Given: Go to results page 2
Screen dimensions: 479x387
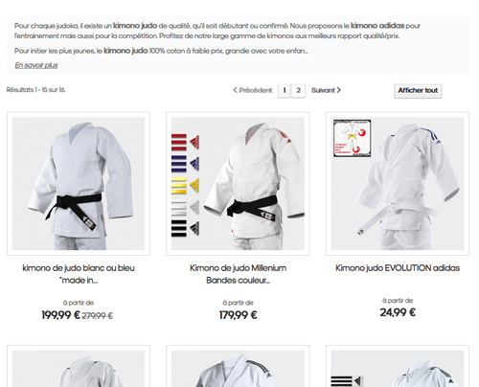Looking at the screenshot, I should point(298,91).
